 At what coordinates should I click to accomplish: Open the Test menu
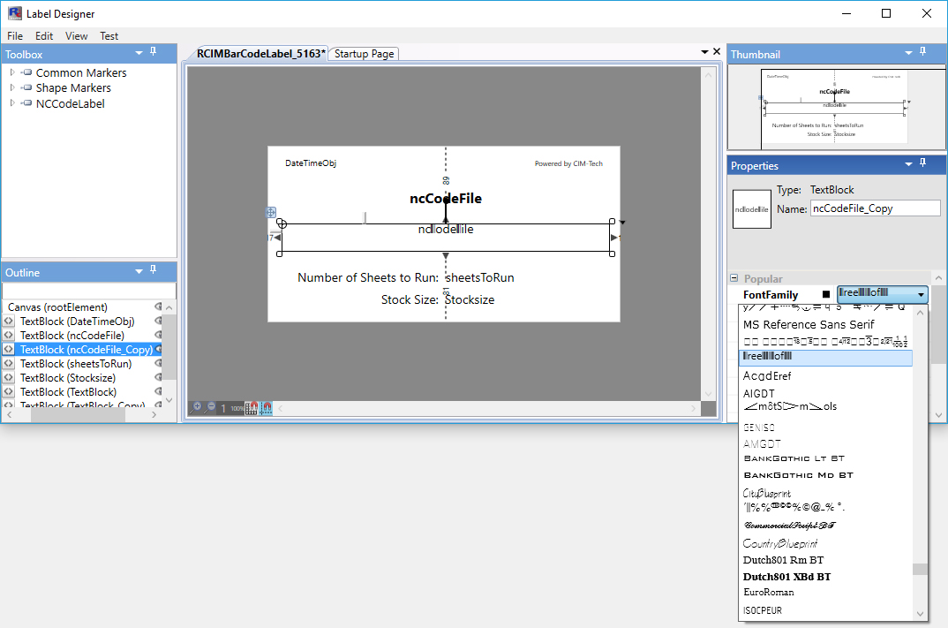[109, 35]
